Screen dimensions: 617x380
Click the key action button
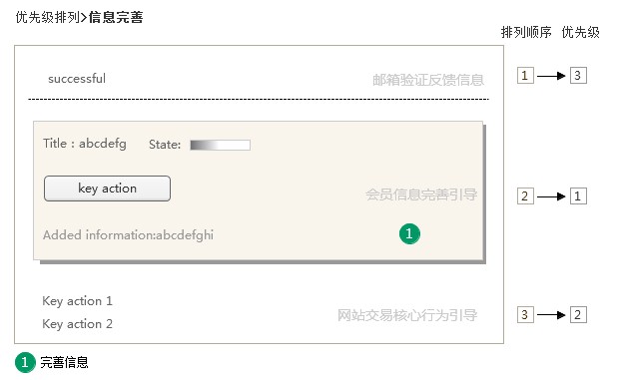107,189
